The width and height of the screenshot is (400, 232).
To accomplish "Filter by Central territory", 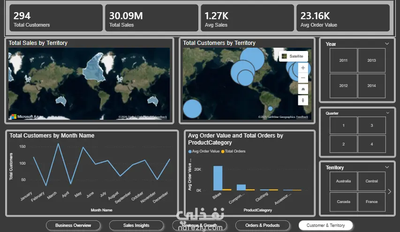I will tap(371, 181).
